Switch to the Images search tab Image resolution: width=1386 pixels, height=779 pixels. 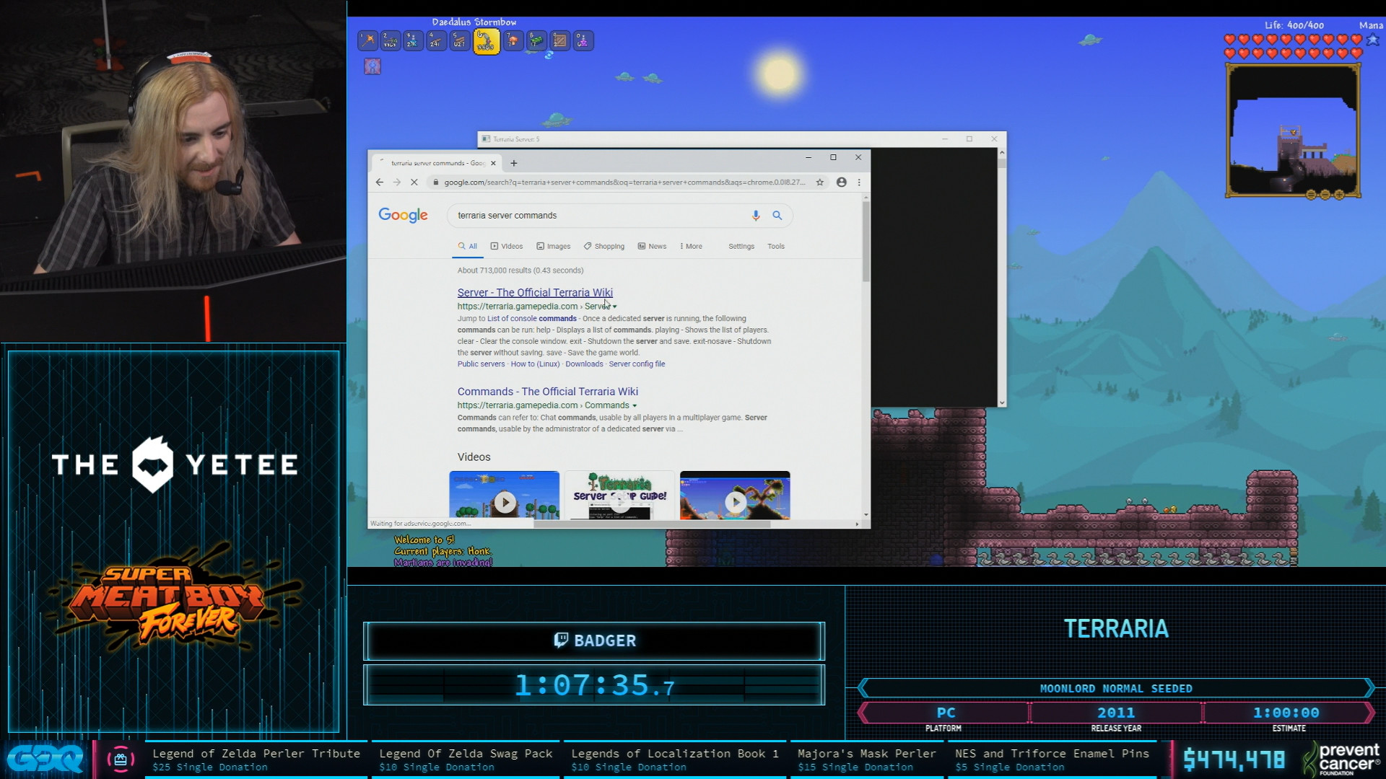pyautogui.click(x=554, y=246)
